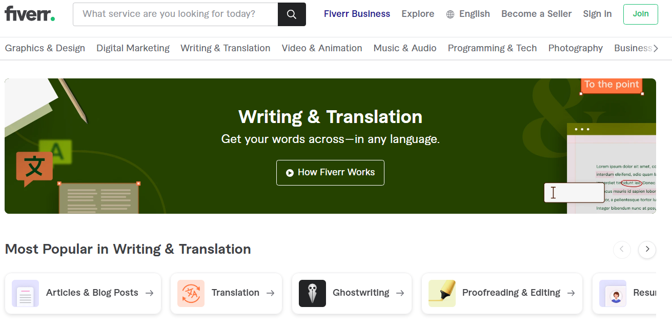This screenshot has height=327, width=672.
Task: Select the Translation circular-arrows icon
Action: 190,293
